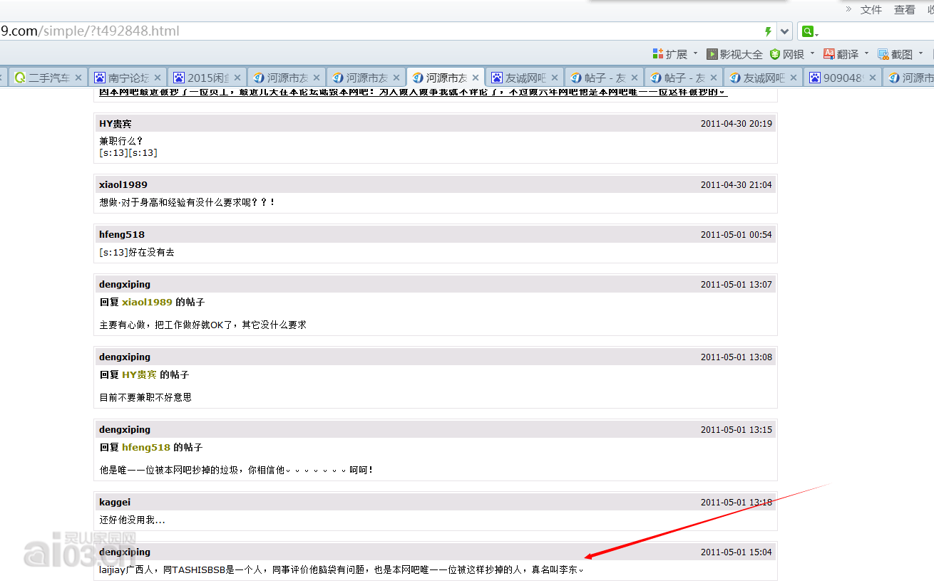Viewport: 934px width, 588px height.
Task: Click the timestamp 2011-05-01 13:15
Action: pyautogui.click(x=737, y=429)
